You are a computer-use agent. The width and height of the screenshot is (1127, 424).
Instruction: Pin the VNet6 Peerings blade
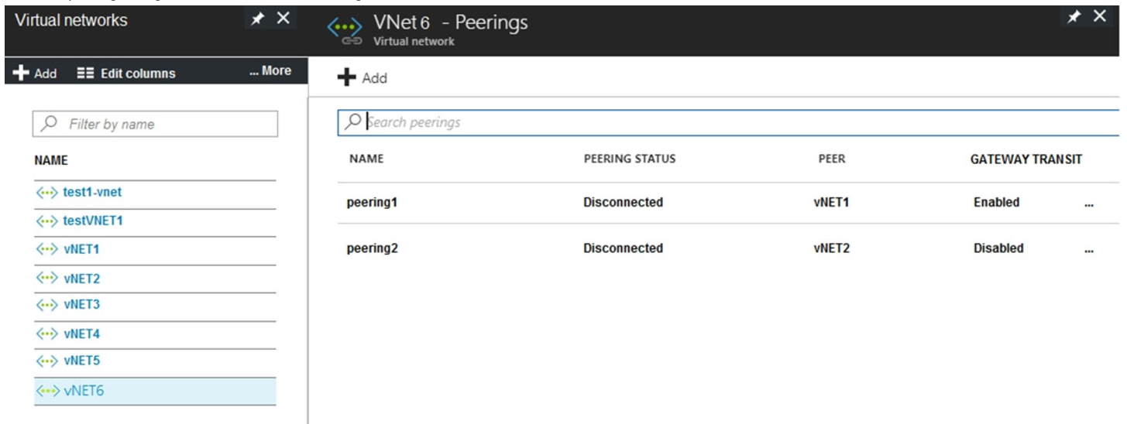[1073, 17]
